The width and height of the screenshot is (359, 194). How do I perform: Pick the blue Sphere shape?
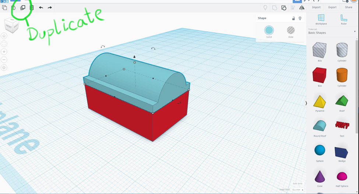320,150
